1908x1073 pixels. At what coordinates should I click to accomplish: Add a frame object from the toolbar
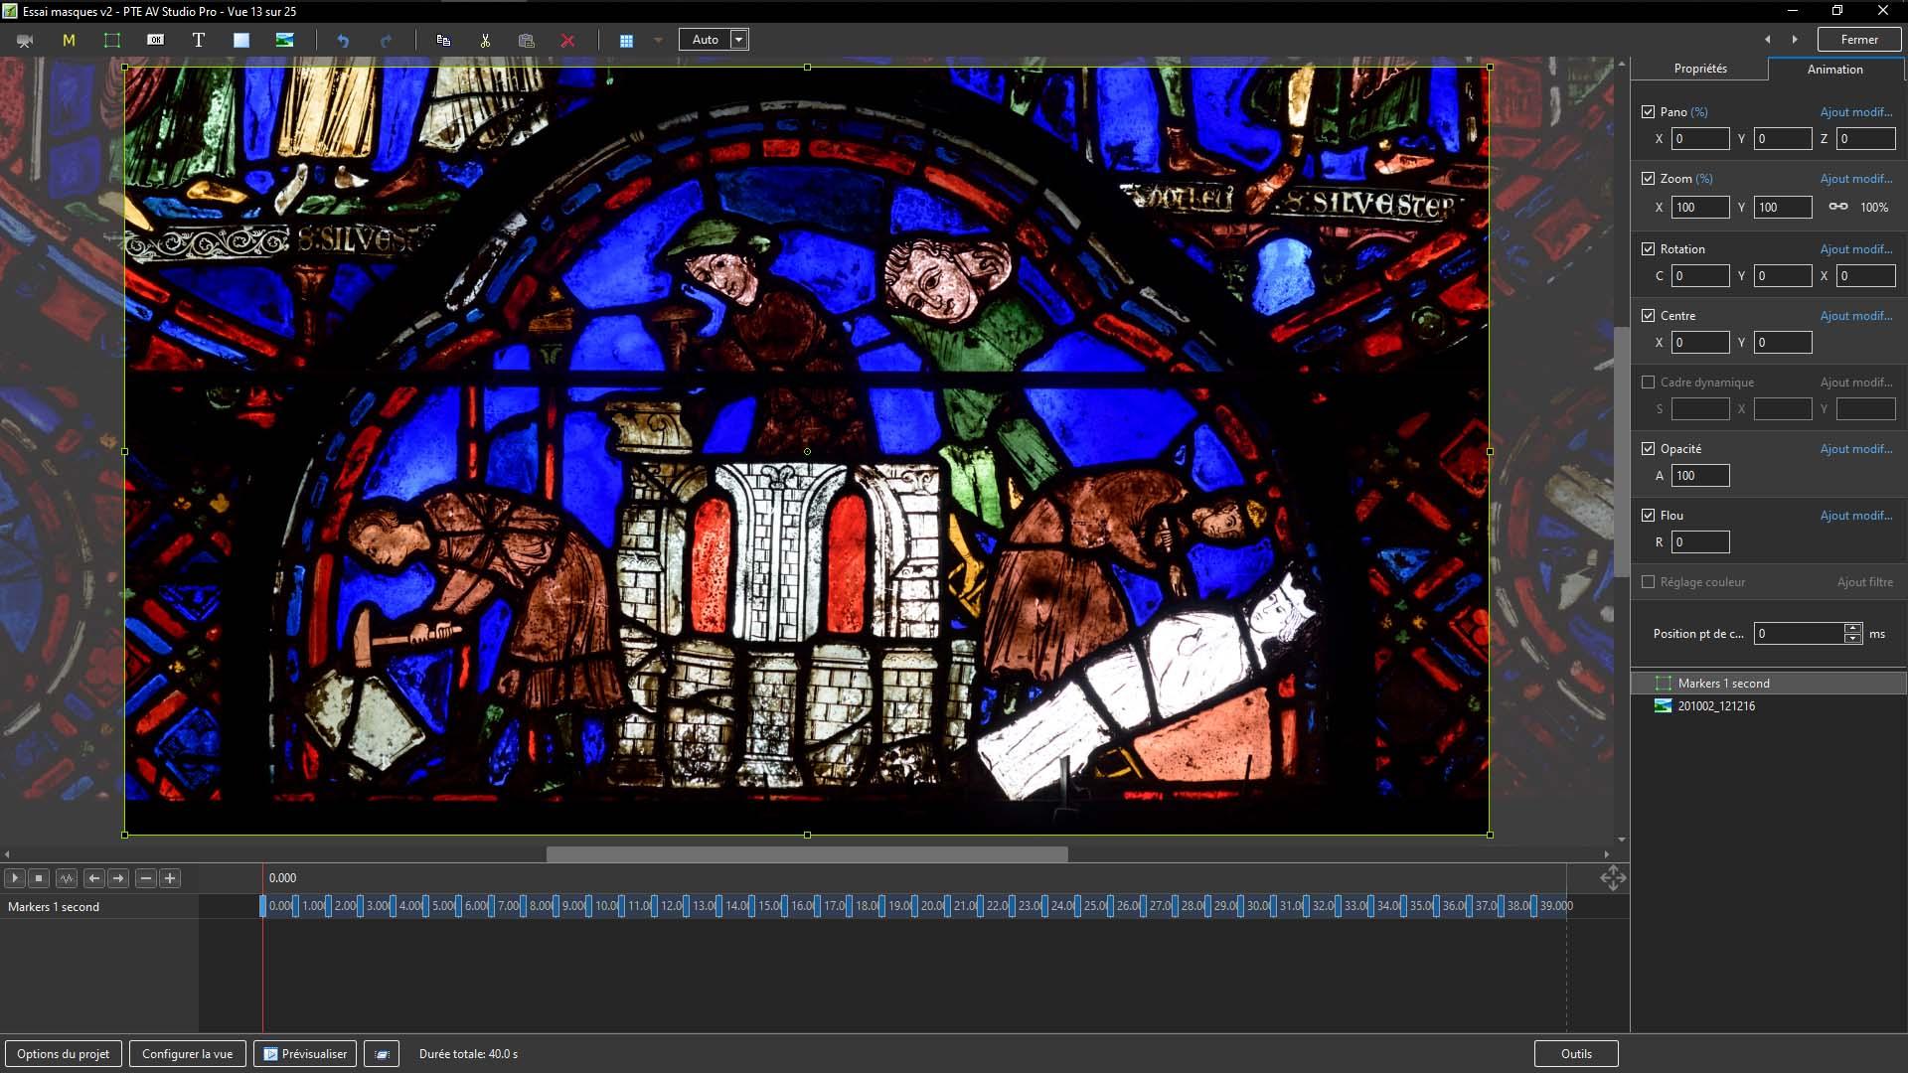point(112,41)
